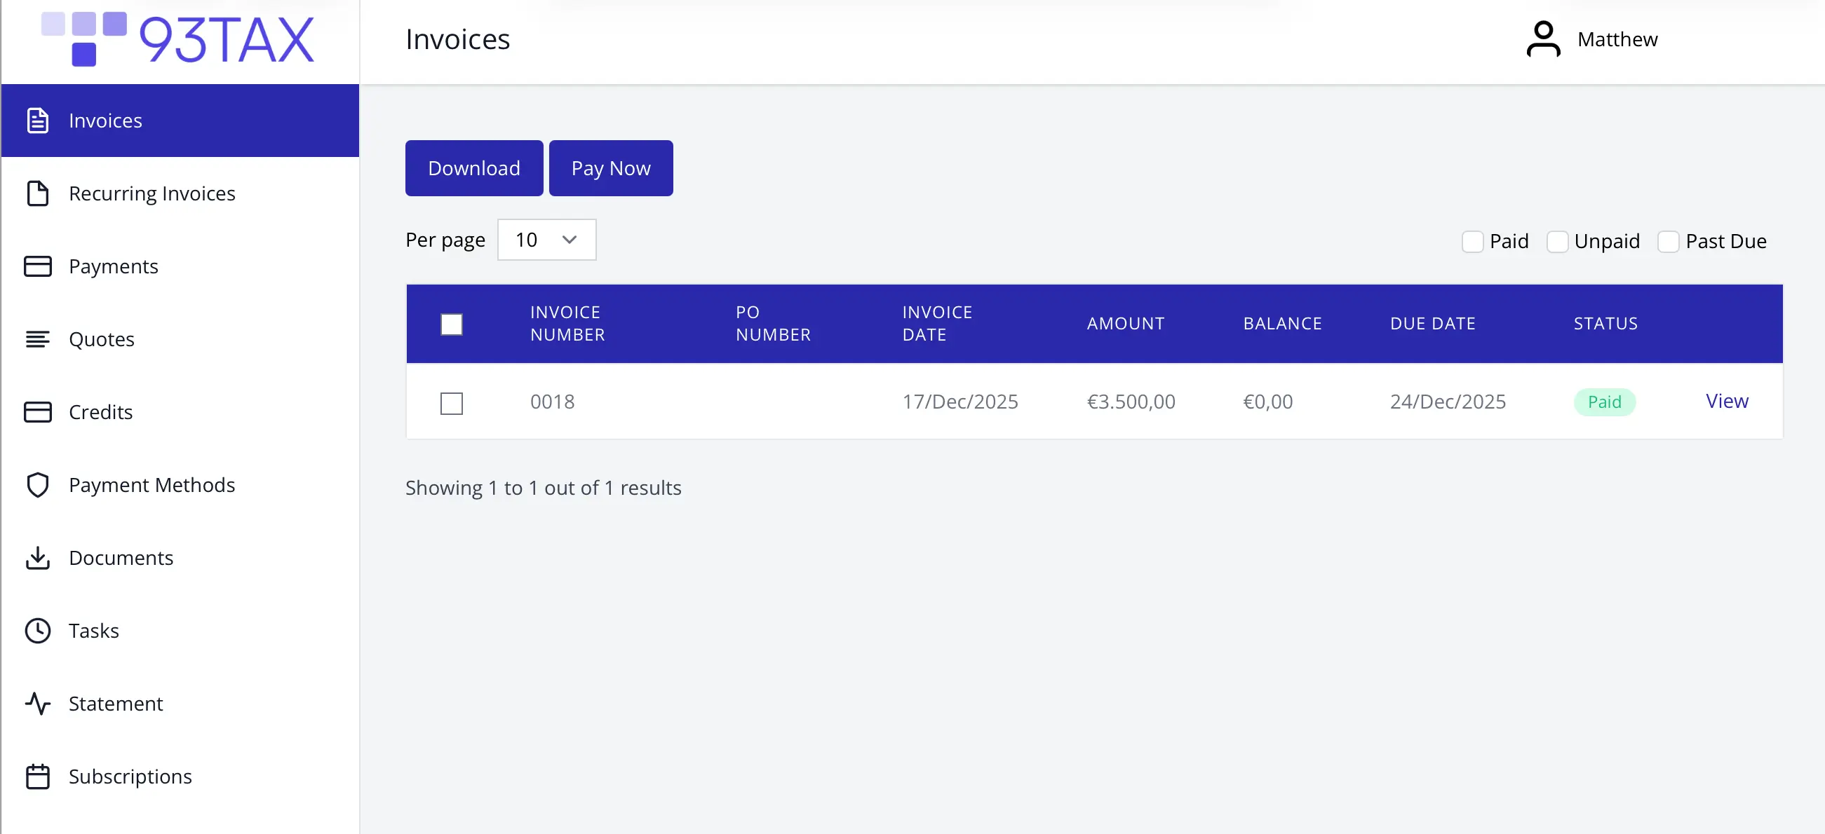Click the Download button

(x=473, y=168)
